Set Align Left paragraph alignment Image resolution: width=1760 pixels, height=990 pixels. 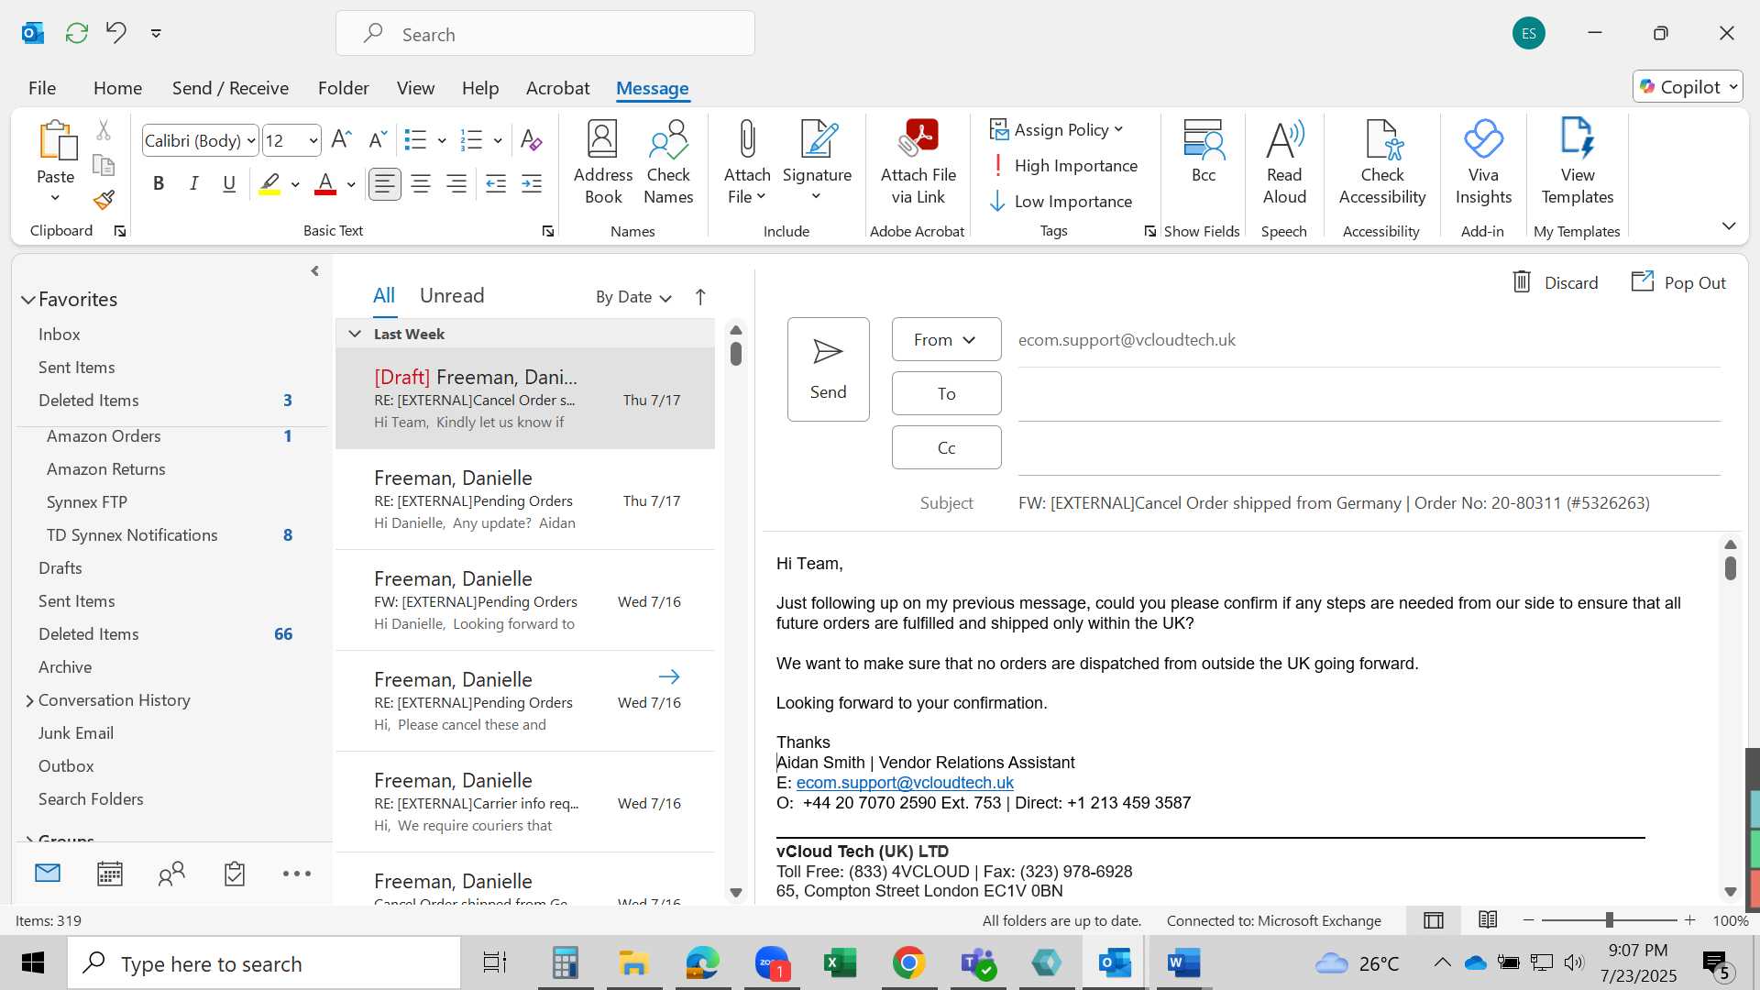coord(385,184)
